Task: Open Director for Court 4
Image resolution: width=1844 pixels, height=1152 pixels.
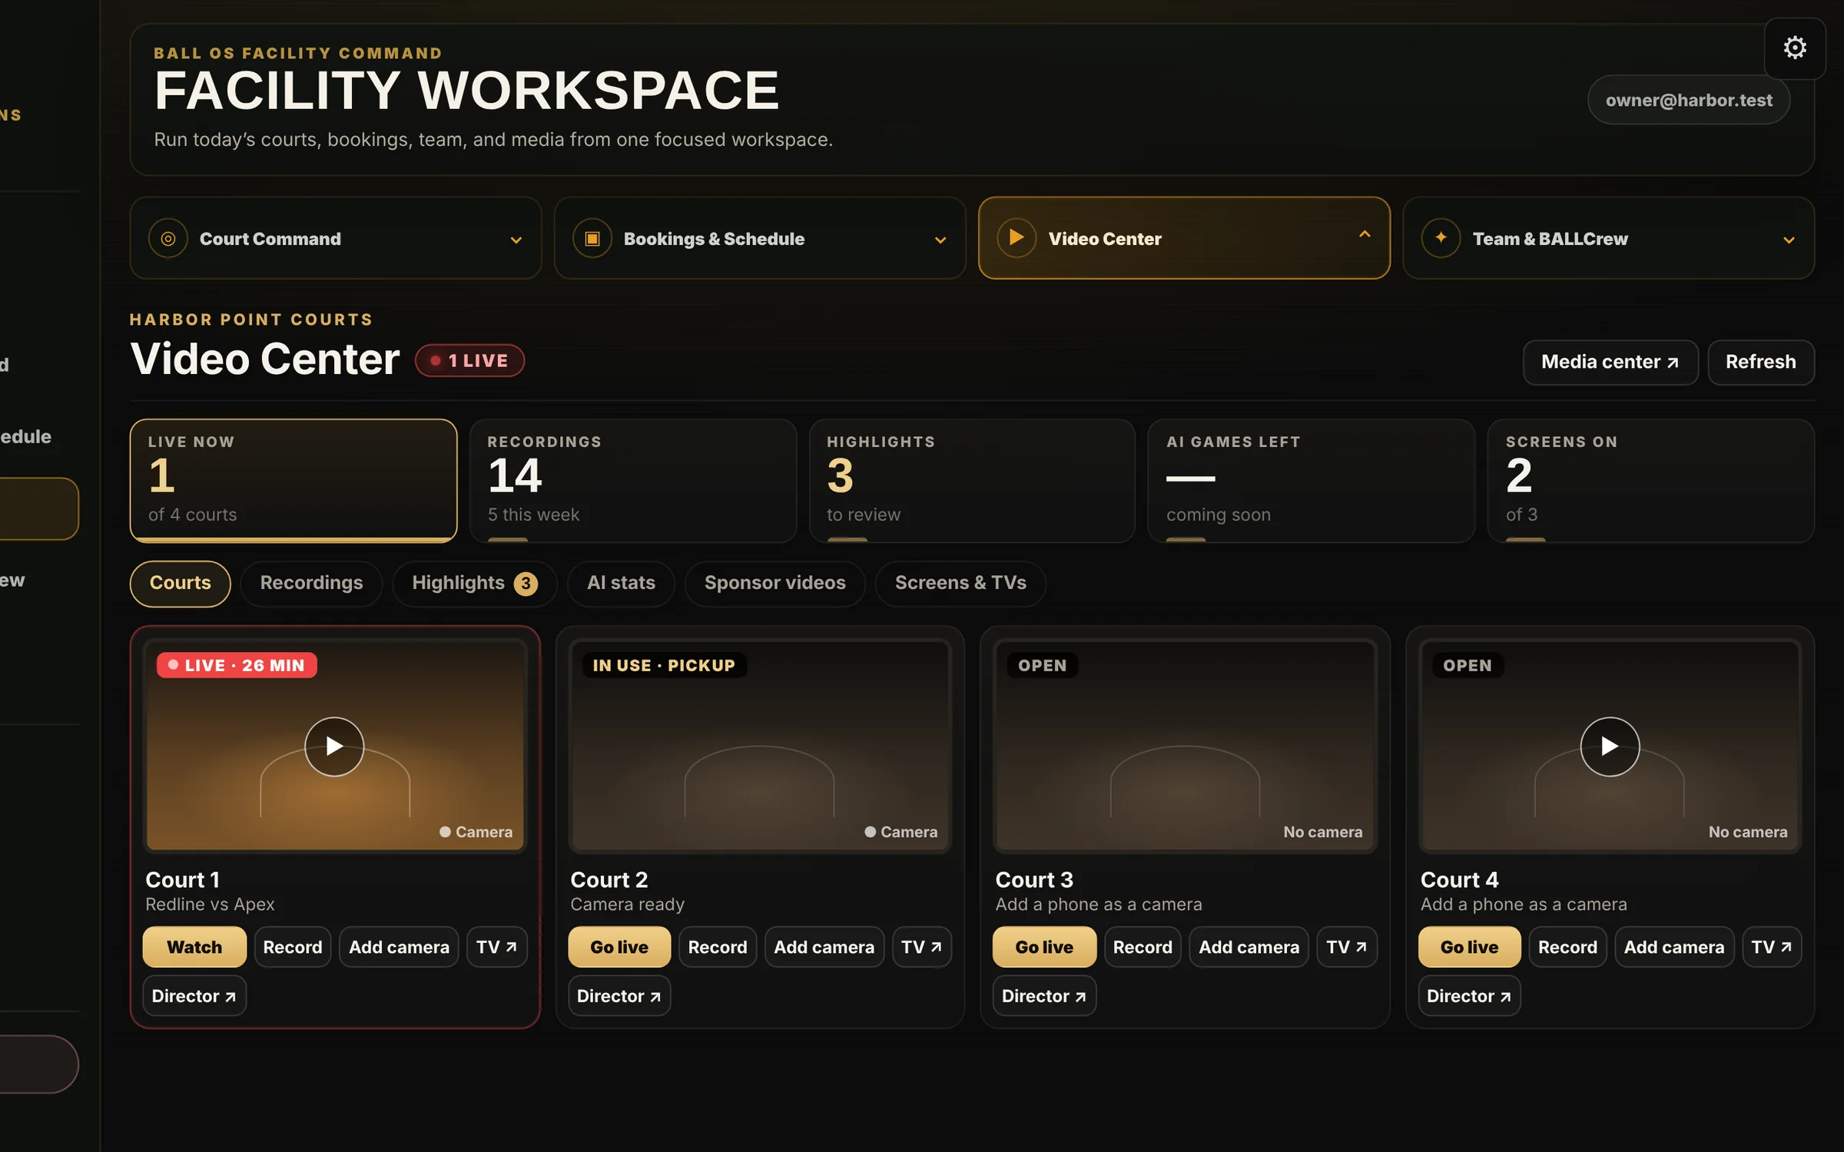Action: click(1469, 996)
